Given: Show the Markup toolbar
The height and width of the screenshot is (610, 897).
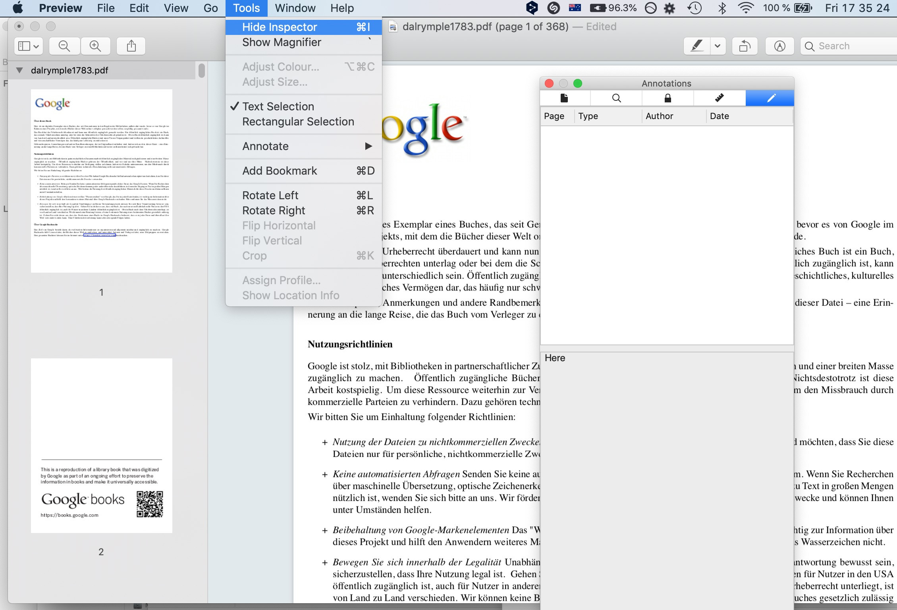Looking at the screenshot, I should pos(779,46).
